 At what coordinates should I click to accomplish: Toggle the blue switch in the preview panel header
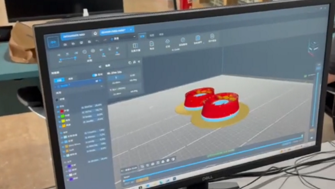tap(94, 75)
